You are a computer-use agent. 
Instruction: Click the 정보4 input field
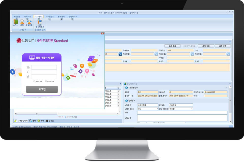click(x=144, y=61)
